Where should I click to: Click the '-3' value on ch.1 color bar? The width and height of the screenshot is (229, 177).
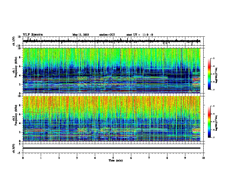213,58
